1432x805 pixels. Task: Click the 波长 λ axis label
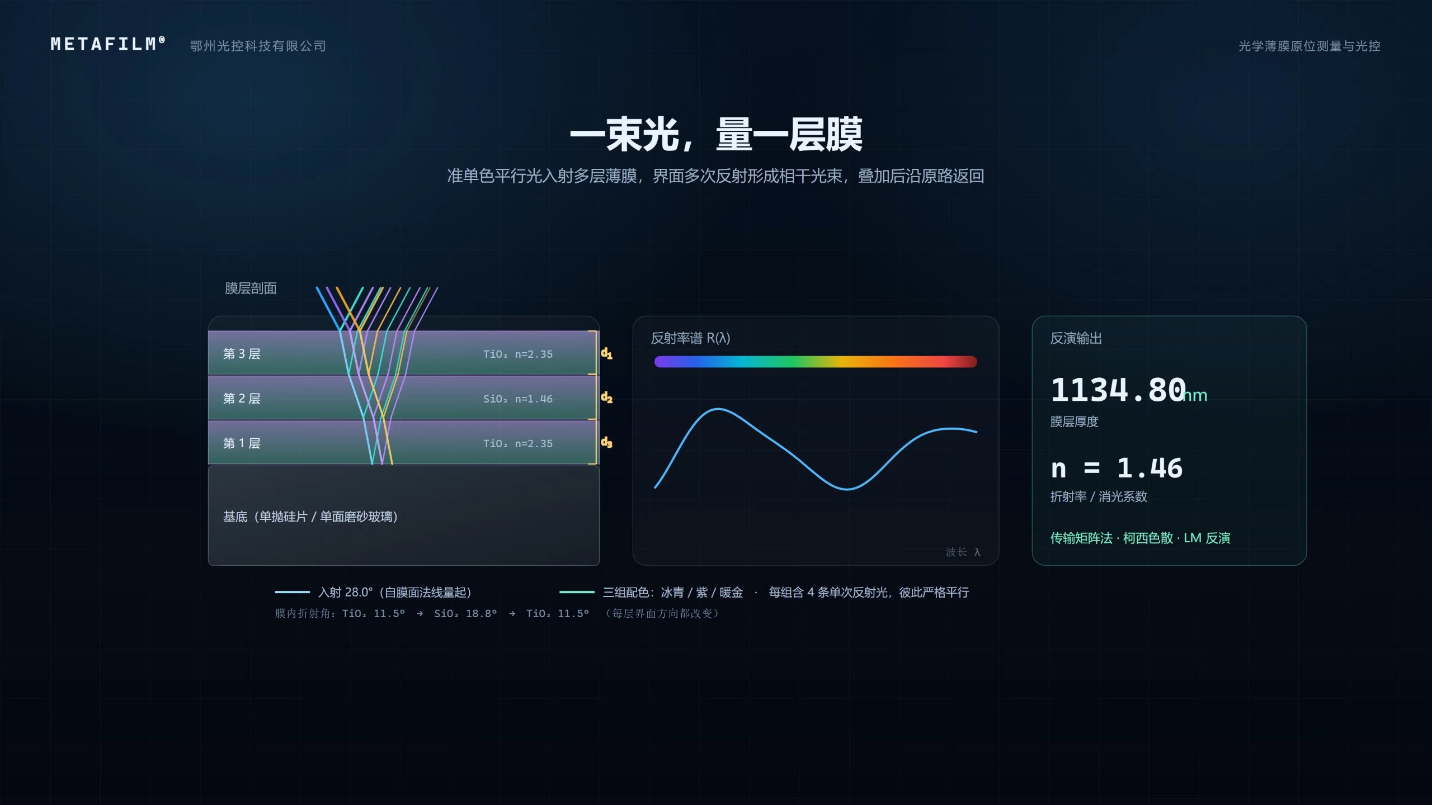(x=963, y=552)
